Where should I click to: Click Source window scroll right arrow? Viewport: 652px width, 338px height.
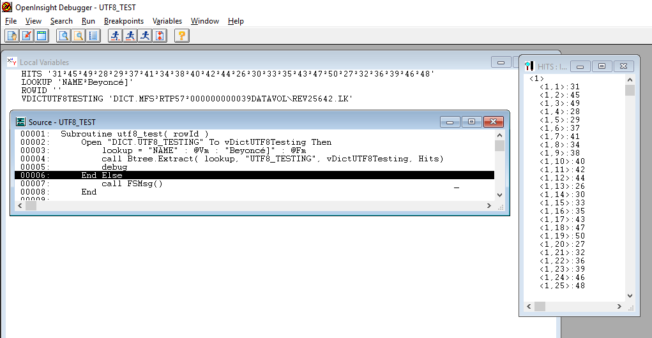tap(489, 205)
